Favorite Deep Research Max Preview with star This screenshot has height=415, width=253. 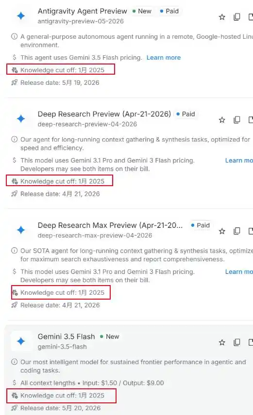[222, 231]
